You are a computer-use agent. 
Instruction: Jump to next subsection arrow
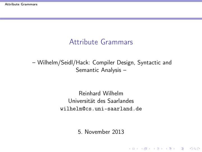coord(162,149)
